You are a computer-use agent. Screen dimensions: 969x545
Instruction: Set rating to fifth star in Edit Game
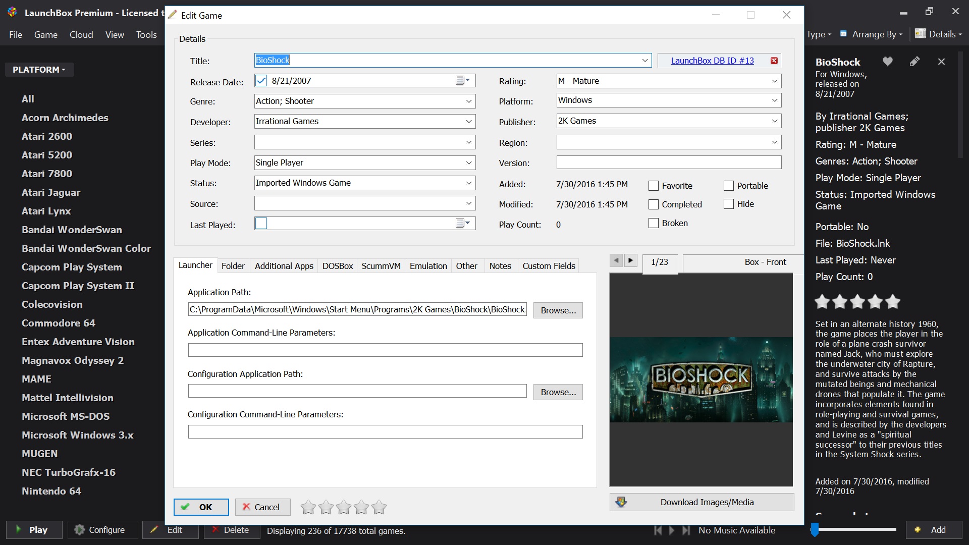(379, 507)
